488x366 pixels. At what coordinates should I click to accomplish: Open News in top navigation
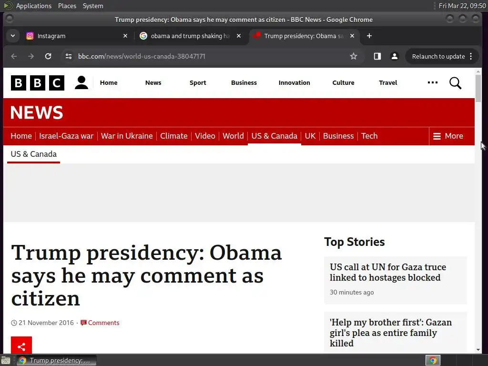(x=153, y=83)
